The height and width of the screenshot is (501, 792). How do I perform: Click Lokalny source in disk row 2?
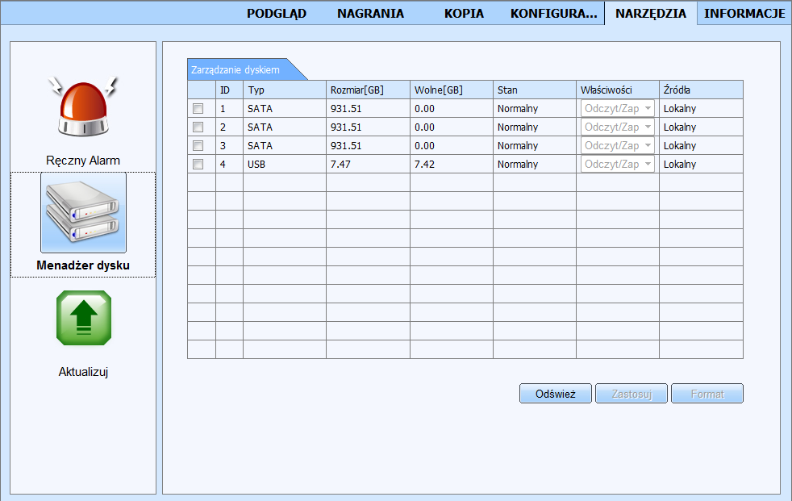(x=680, y=127)
